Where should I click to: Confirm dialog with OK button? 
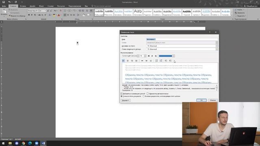pyautogui.click(x=201, y=100)
